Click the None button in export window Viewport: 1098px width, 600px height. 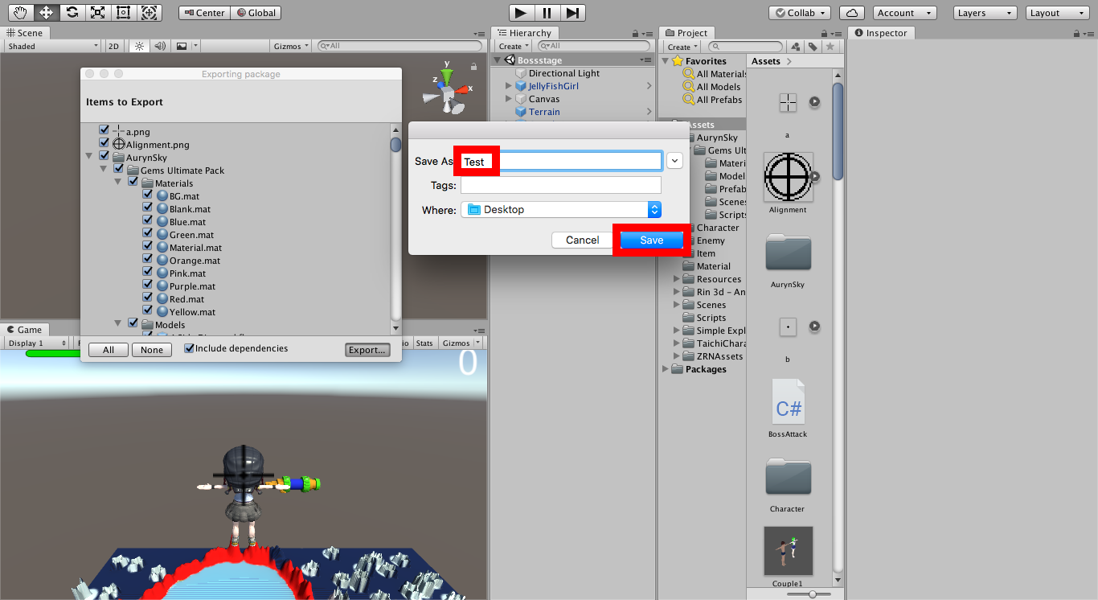pos(152,350)
